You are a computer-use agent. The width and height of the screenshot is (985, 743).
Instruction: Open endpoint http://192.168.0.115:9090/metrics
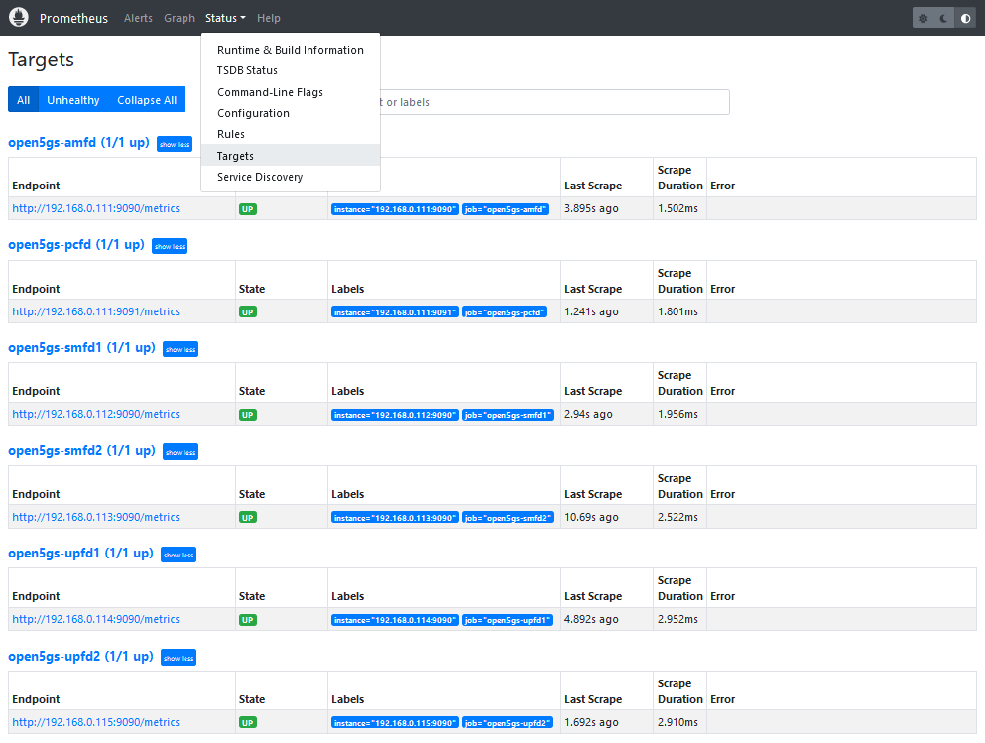pyautogui.click(x=95, y=722)
